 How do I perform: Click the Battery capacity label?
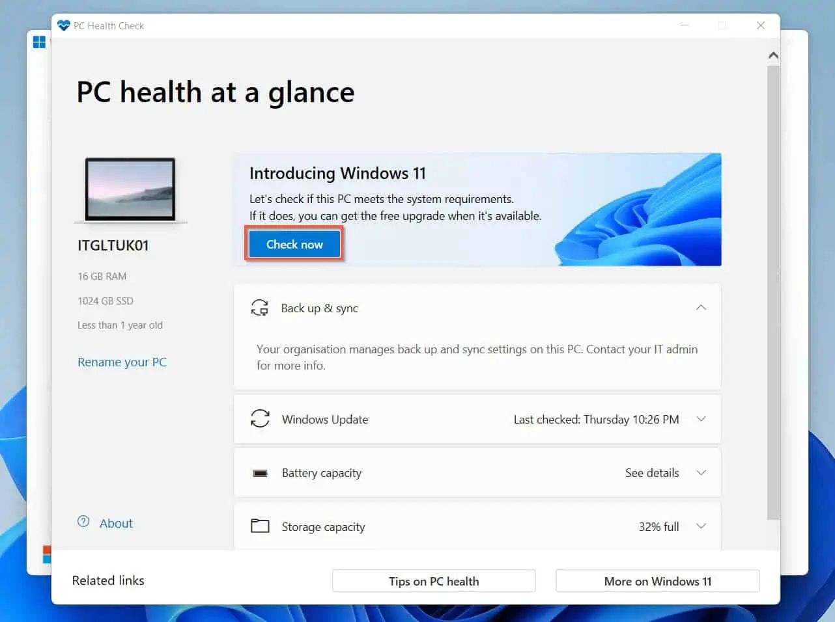point(322,473)
